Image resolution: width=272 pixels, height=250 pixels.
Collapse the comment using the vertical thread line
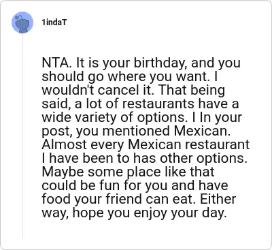pyautogui.click(x=22, y=136)
